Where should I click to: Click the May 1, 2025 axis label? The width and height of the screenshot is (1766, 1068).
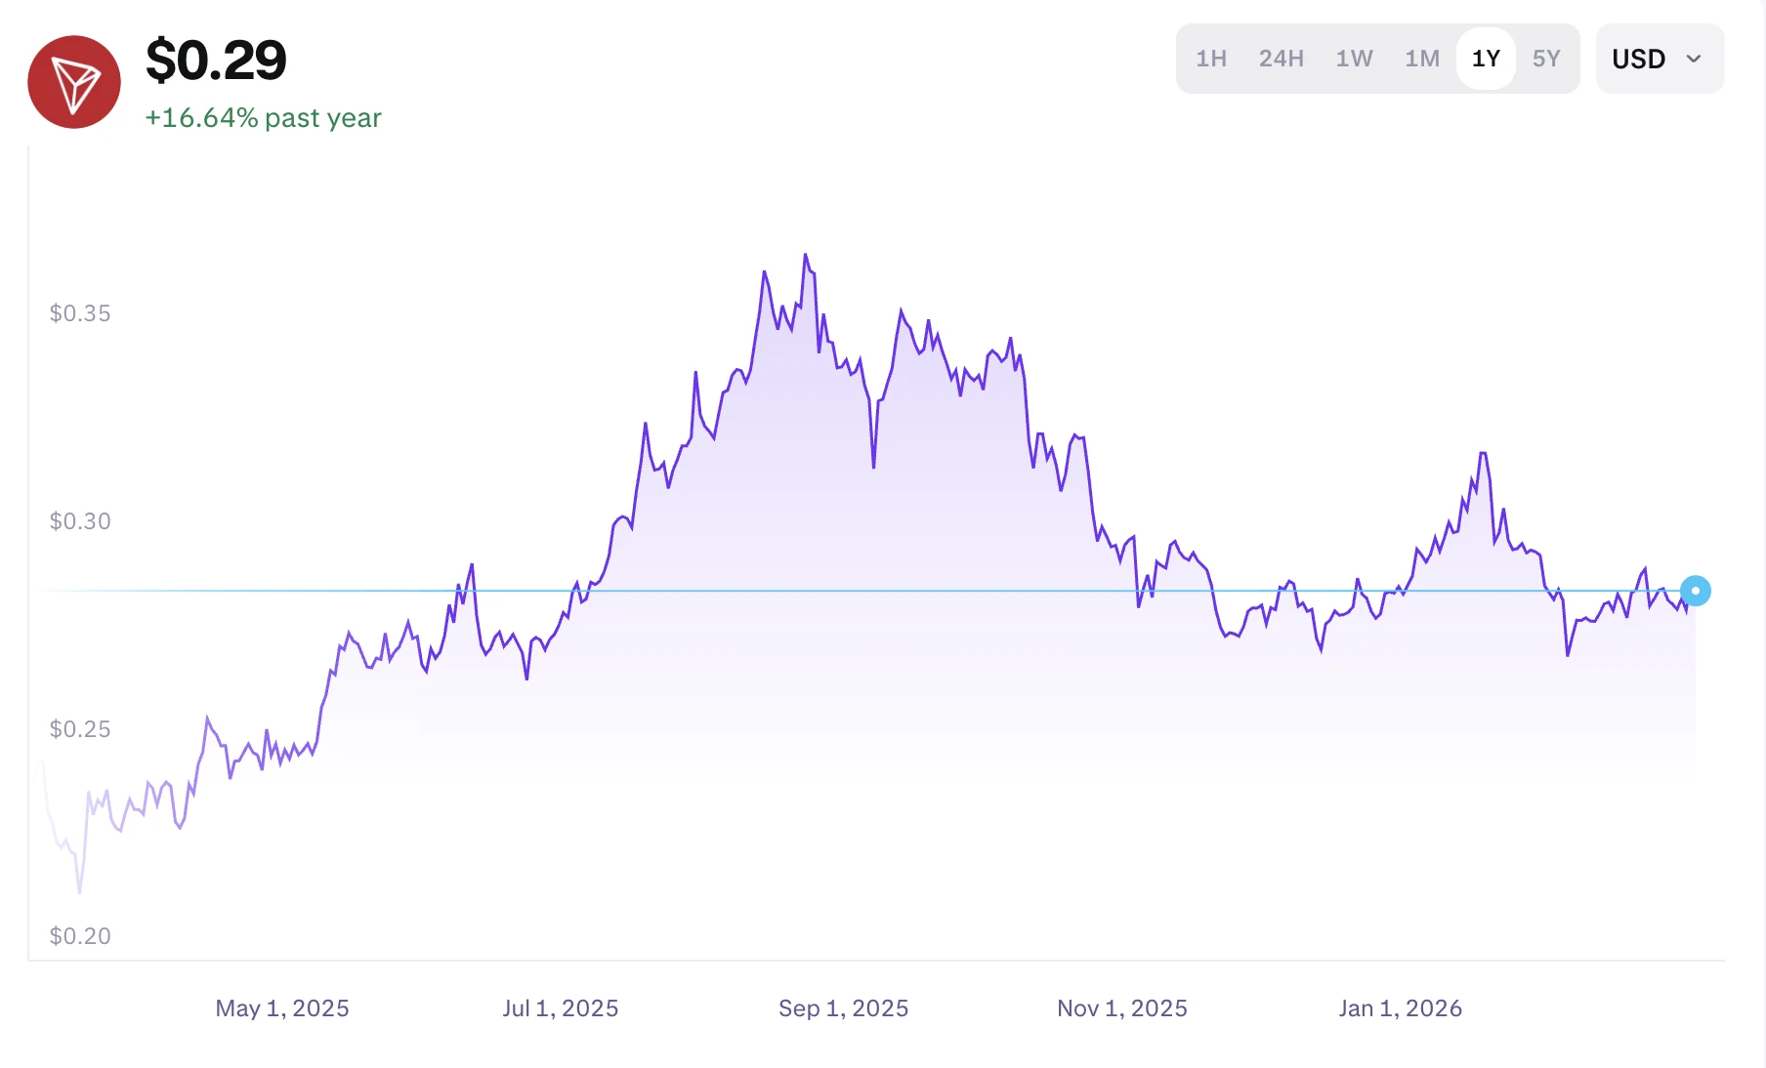(x=282, y=1008)
